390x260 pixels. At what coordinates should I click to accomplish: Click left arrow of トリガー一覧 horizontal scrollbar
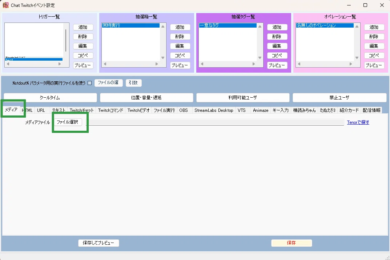click(x=8, y=64)
